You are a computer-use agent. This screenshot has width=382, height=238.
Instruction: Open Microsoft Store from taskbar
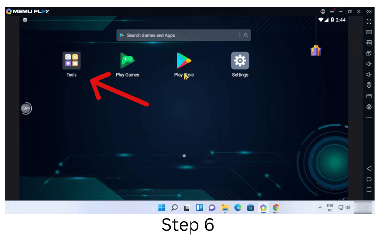[251, 208]
